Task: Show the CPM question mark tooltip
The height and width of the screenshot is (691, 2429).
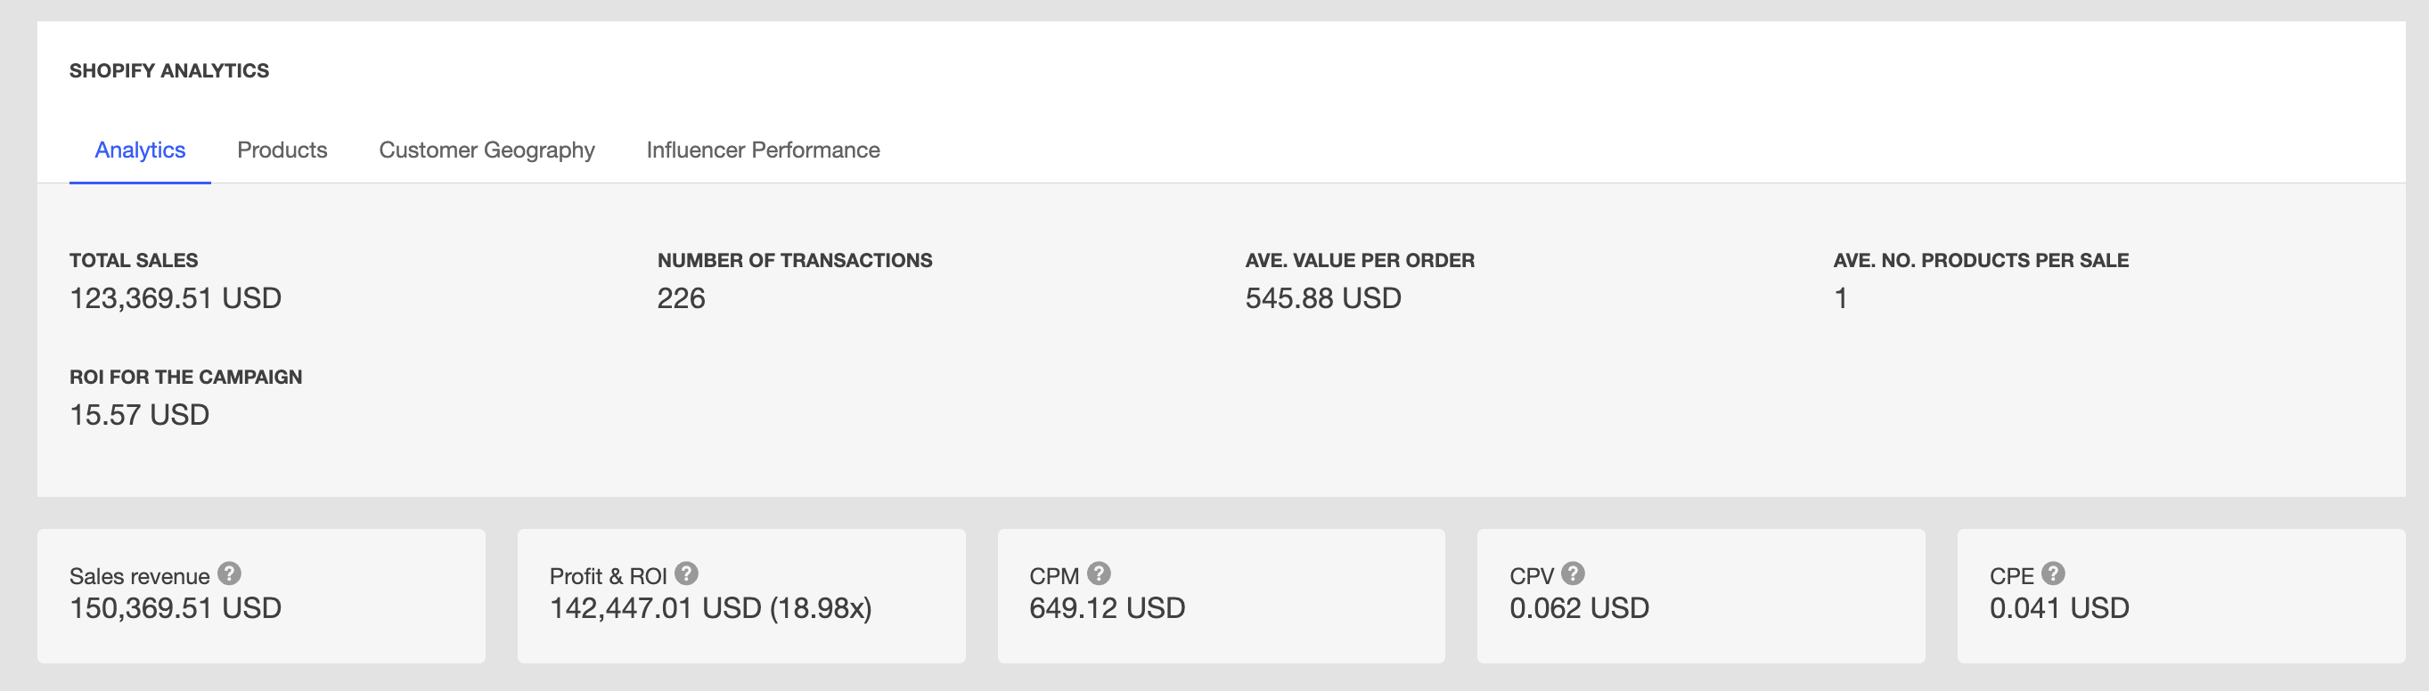Action: tap(1099, 573)
